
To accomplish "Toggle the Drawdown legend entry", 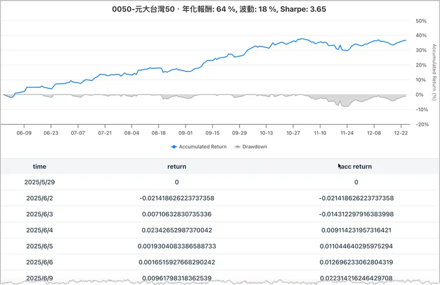I will 250,147.
